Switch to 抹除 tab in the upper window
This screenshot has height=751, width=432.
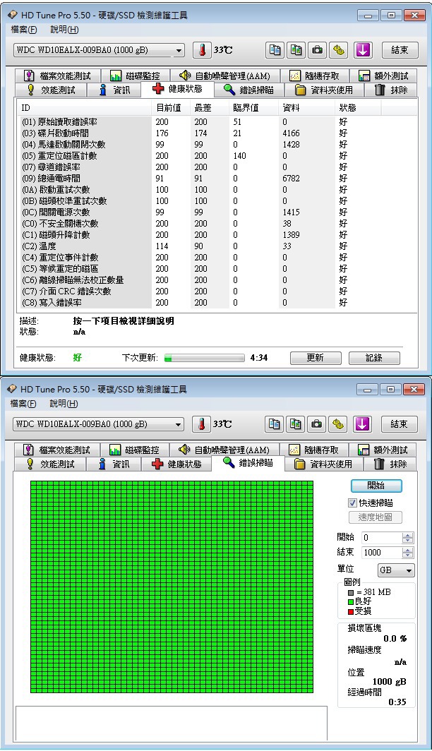click(x=391, y=90)
